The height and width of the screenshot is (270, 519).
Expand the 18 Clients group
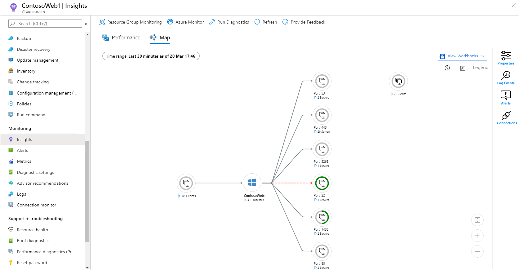click(179, 196)
